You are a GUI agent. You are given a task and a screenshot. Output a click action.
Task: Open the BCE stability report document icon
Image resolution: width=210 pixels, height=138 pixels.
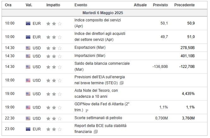(96, 132)
